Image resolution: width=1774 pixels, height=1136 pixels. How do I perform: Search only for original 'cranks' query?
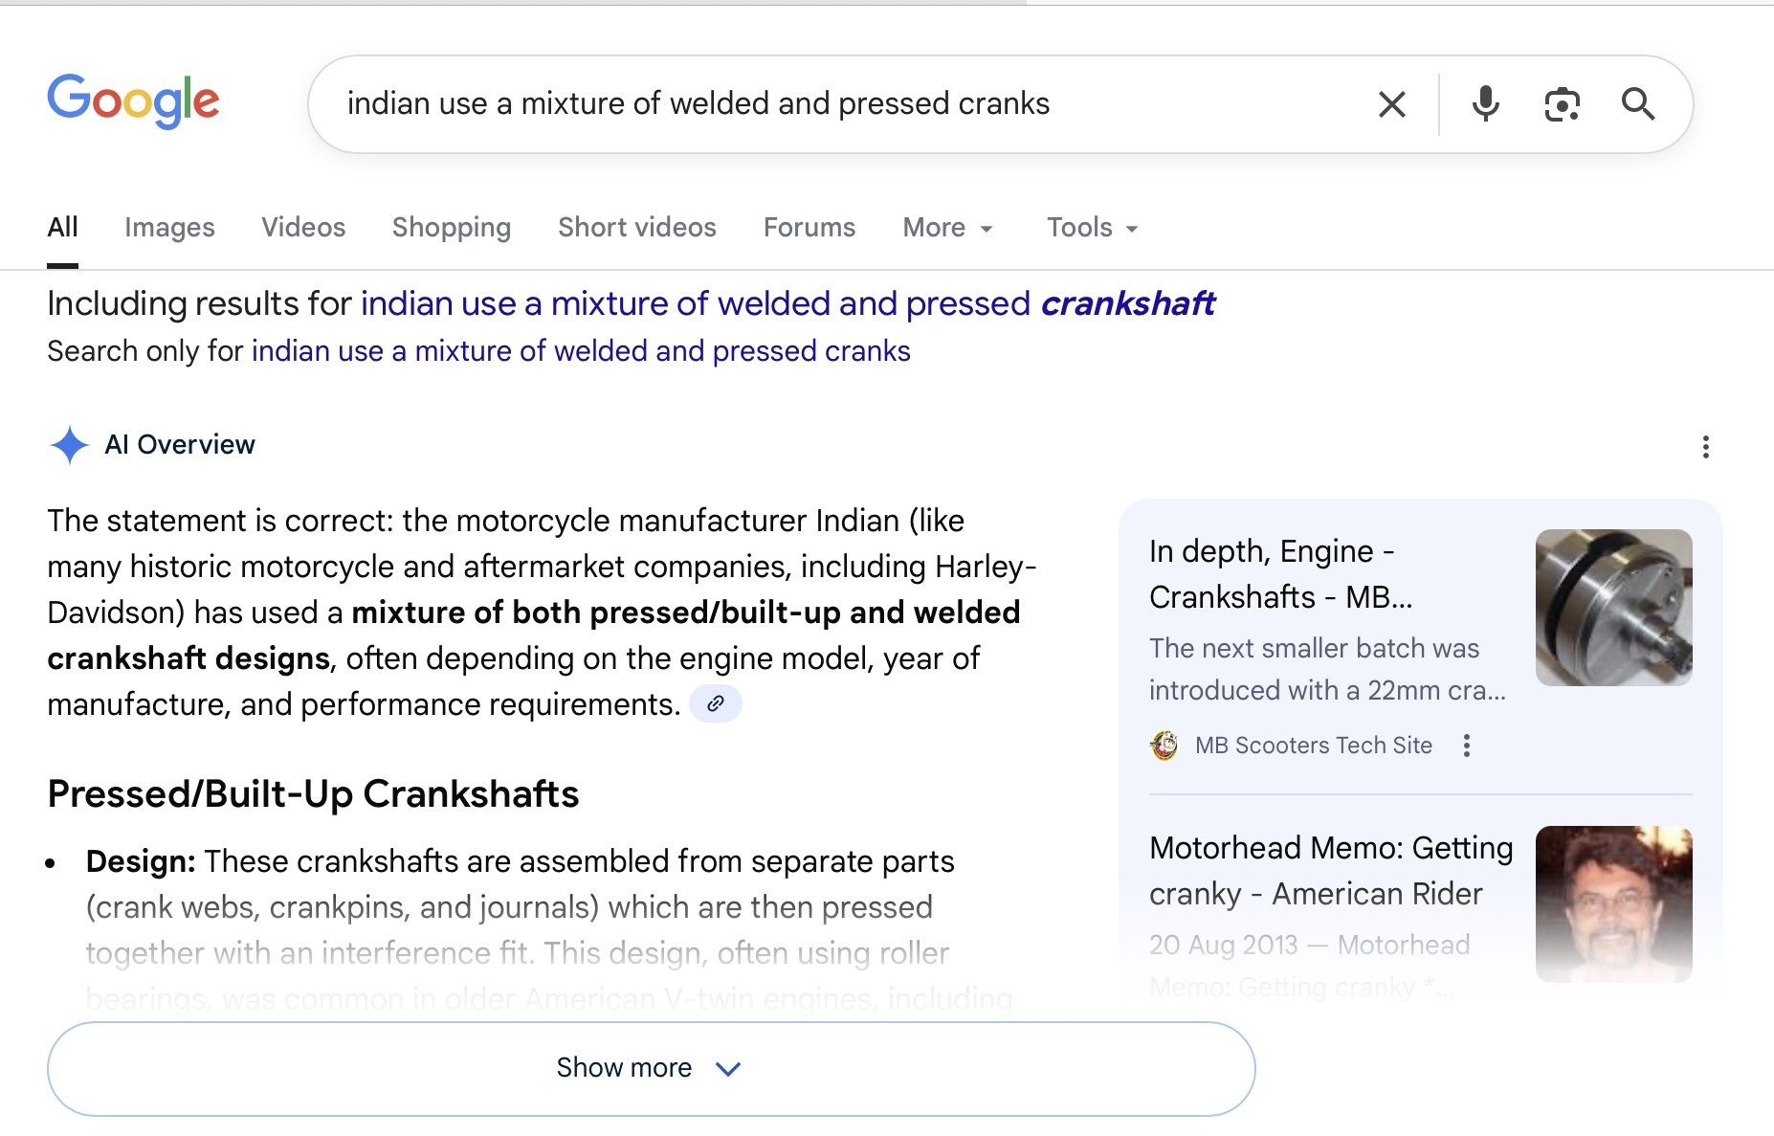[x=581, y=351]
